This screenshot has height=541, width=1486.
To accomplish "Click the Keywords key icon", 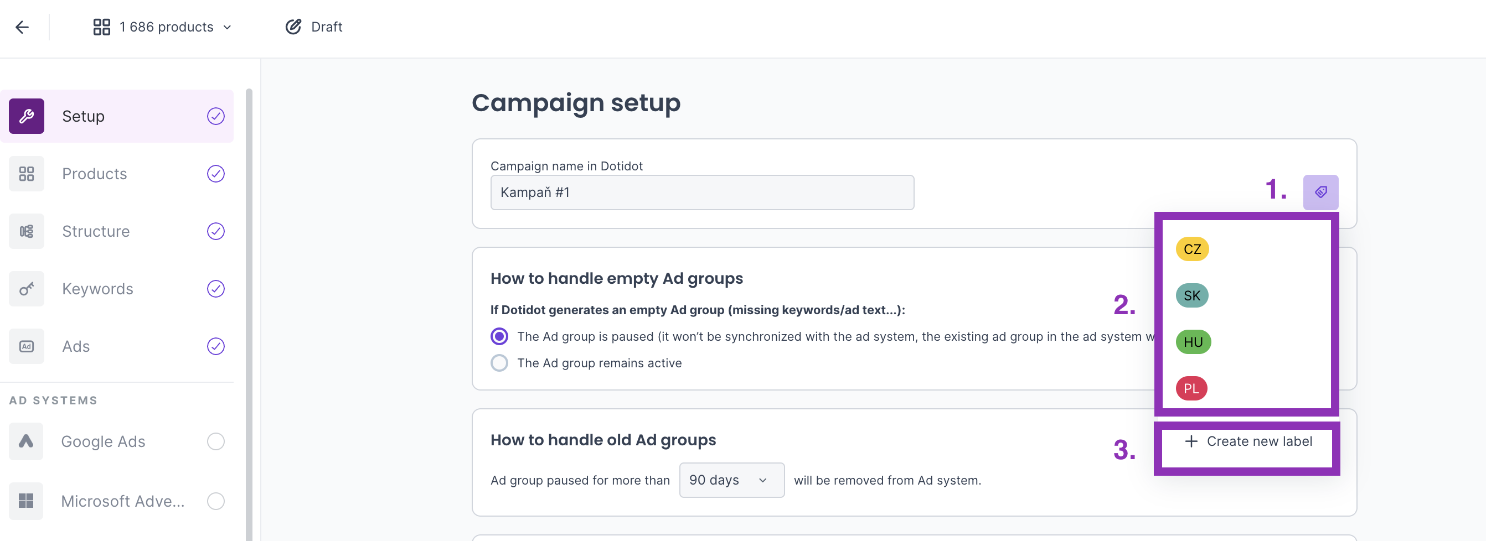I will pyautogui.click(x=27, y=289).
